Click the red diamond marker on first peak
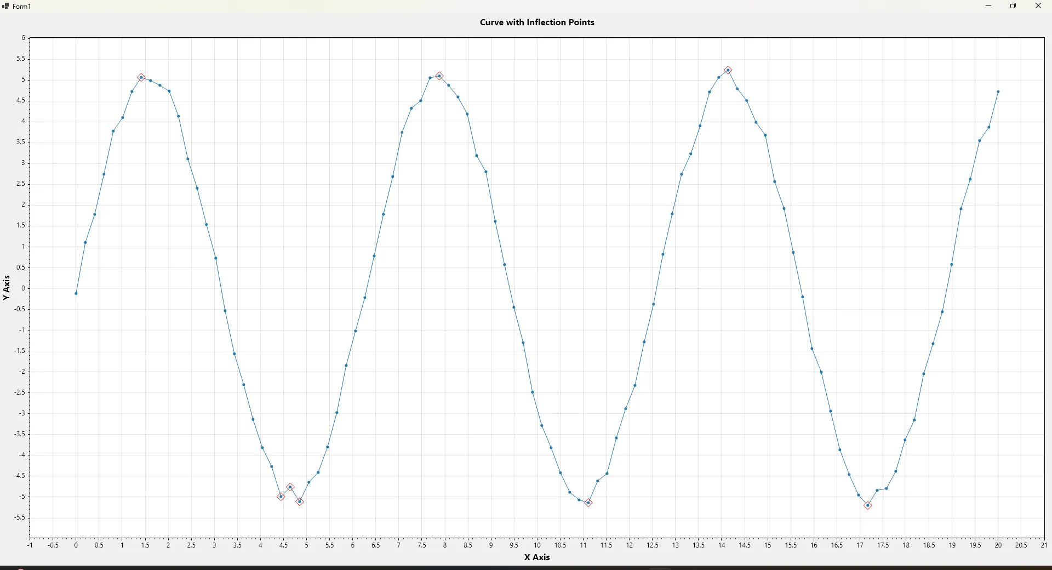 click(x=141, y=78)
